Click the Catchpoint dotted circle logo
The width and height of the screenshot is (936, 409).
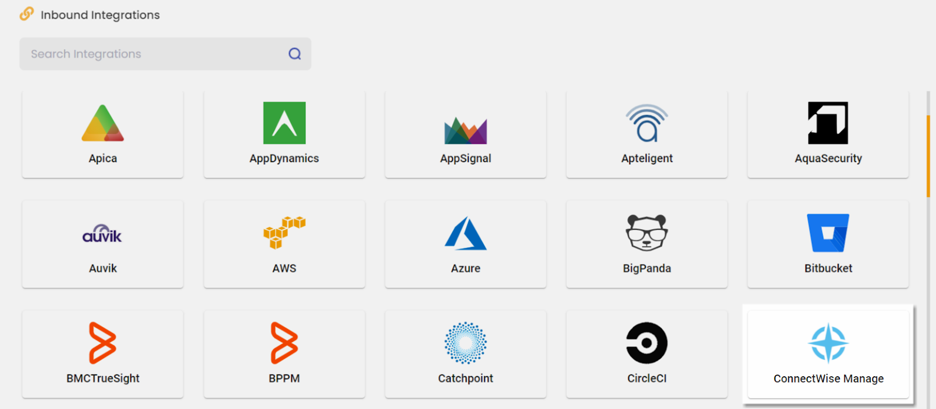tap(466, 343)
